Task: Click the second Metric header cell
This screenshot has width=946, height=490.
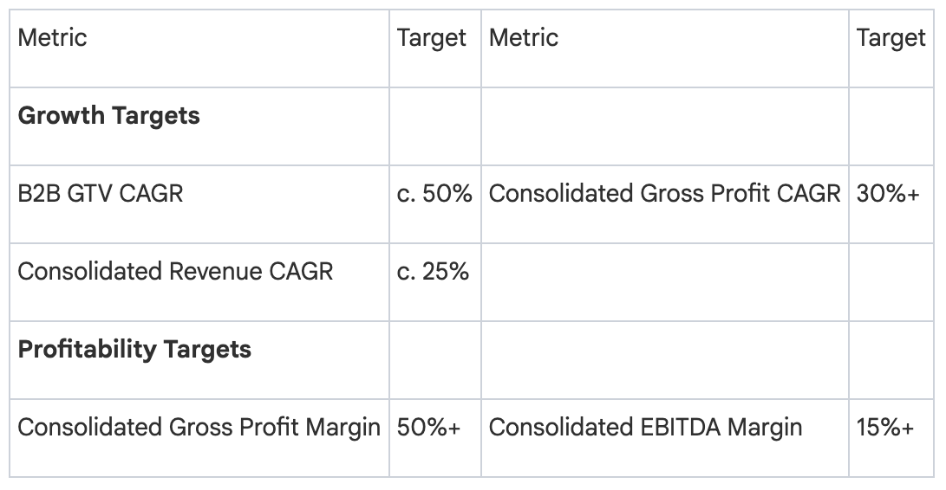Action: click(x=524, y=38)
